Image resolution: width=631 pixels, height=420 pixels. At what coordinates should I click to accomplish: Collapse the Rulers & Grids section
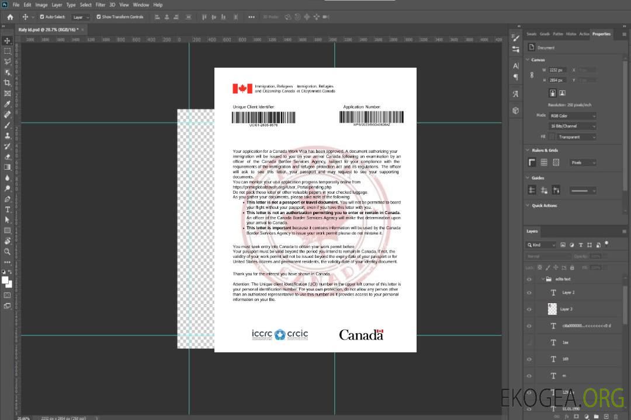[528, 150]
